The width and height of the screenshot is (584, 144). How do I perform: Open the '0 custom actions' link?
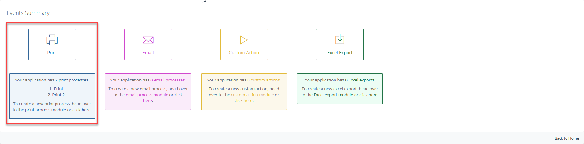point(263,80)
